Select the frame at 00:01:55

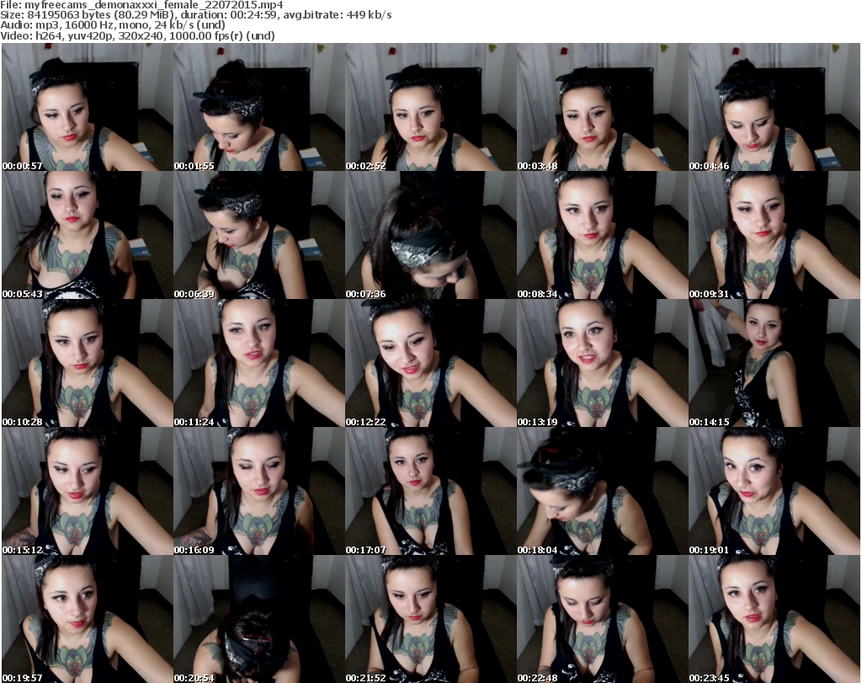(259, 107)
